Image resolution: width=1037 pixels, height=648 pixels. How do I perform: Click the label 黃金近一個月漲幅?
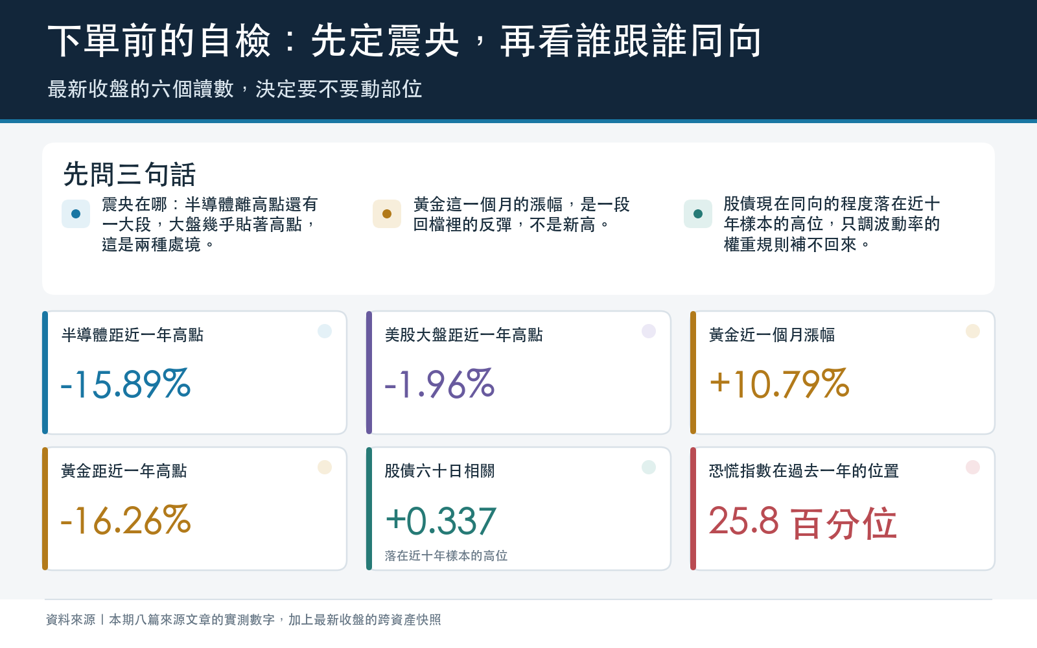[x=772, y=335]
